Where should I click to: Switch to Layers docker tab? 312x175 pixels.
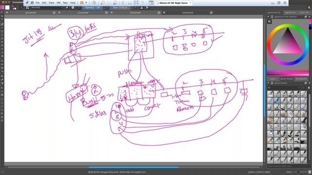point(273,79)
